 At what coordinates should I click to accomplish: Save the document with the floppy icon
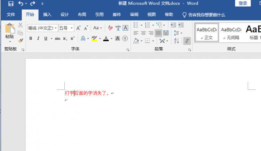(11, 3)
